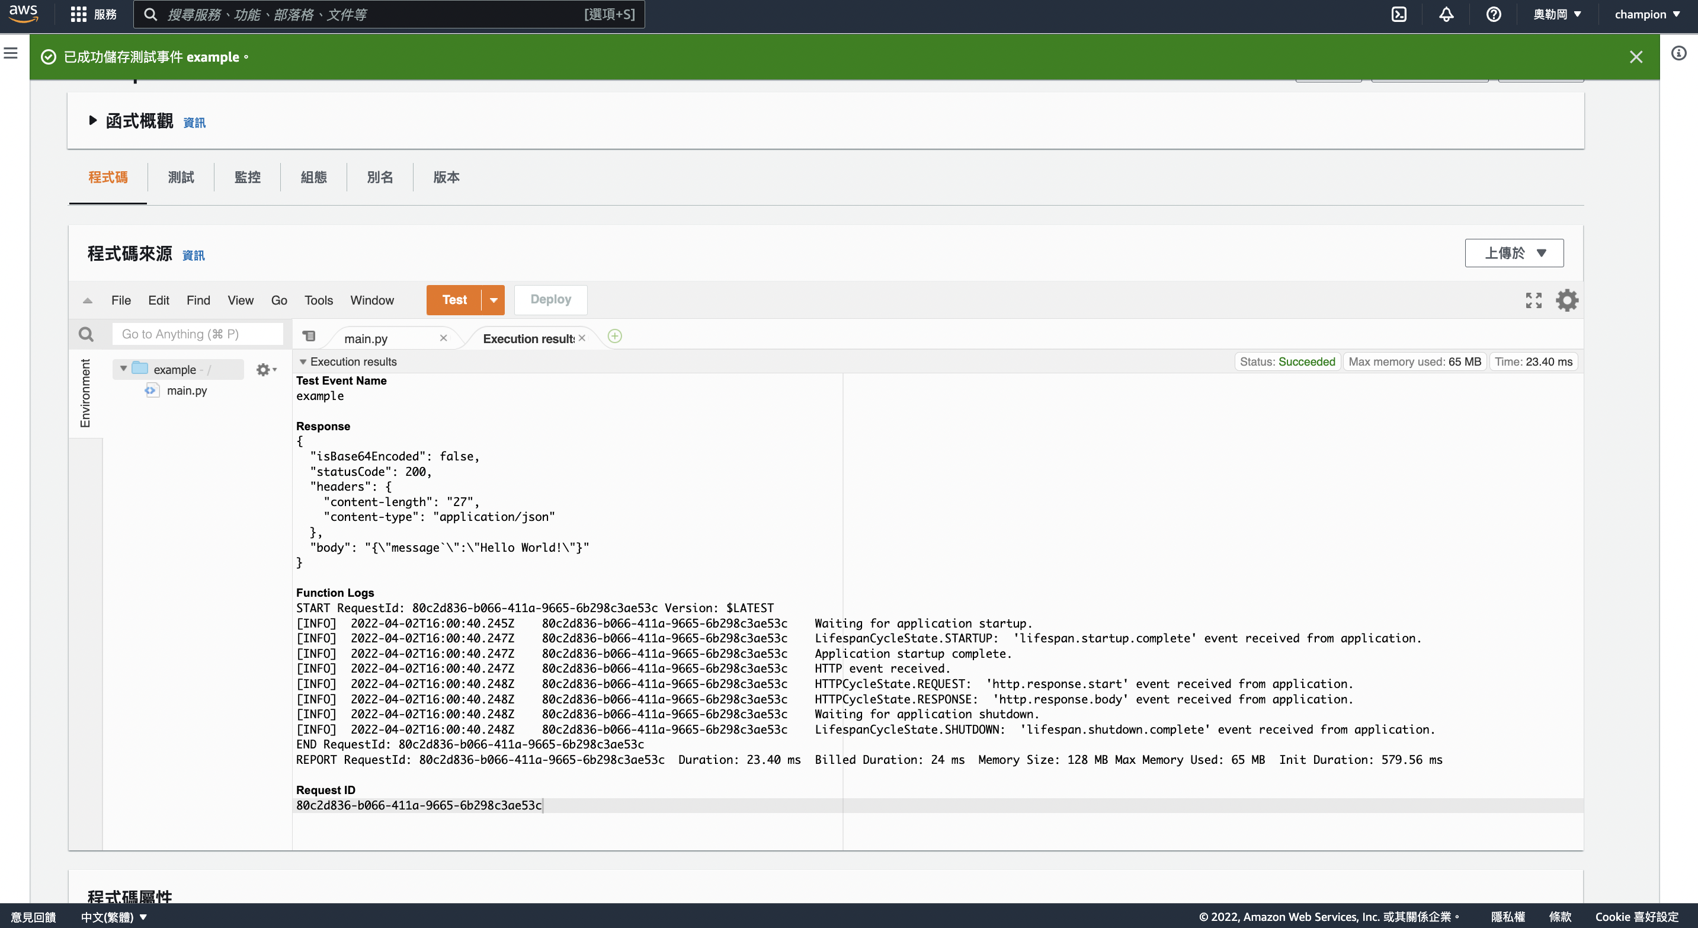
Task: Open the Go menu in editor
Action: point(279,300)
